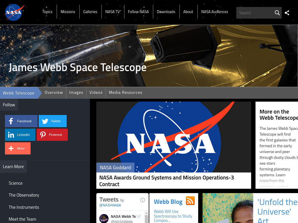Click the NASA Goddard tag

pos(115,168)
